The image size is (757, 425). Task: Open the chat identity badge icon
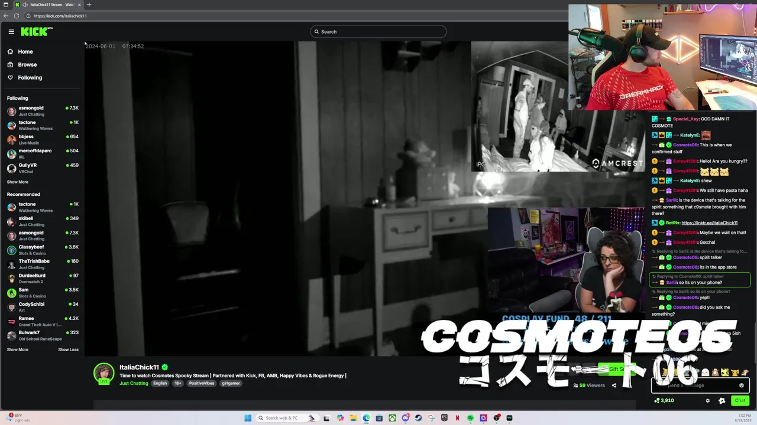click(x=722, y=401)
